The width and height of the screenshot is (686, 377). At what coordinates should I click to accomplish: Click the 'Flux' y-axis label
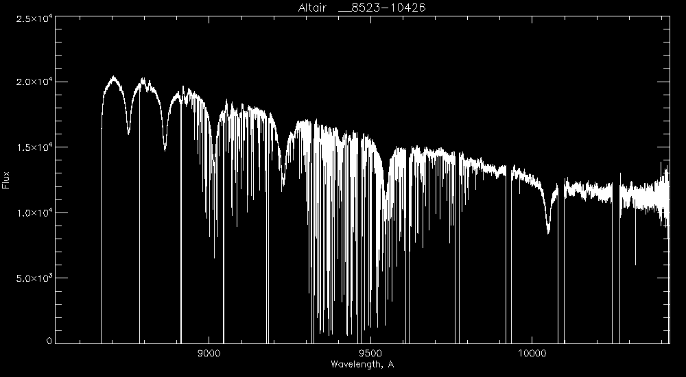(5, 180)
